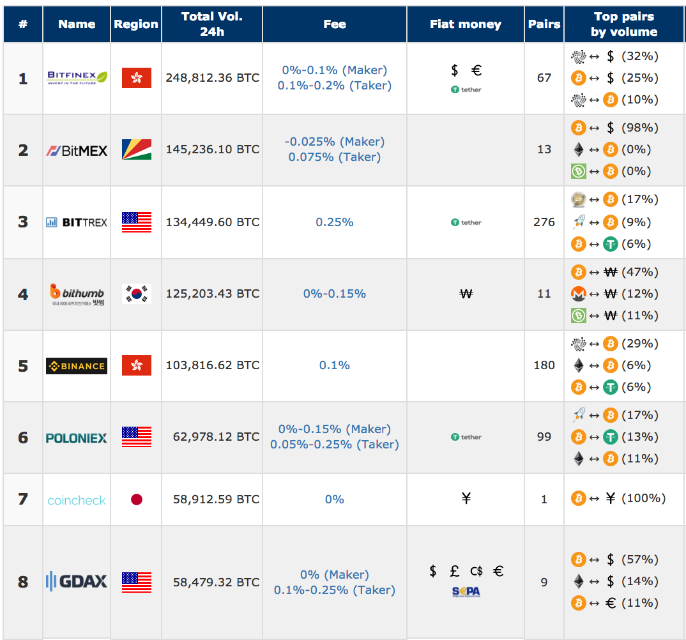Select volume 248,812.36 BTC

pyautogui.click(x=213, y=78)
